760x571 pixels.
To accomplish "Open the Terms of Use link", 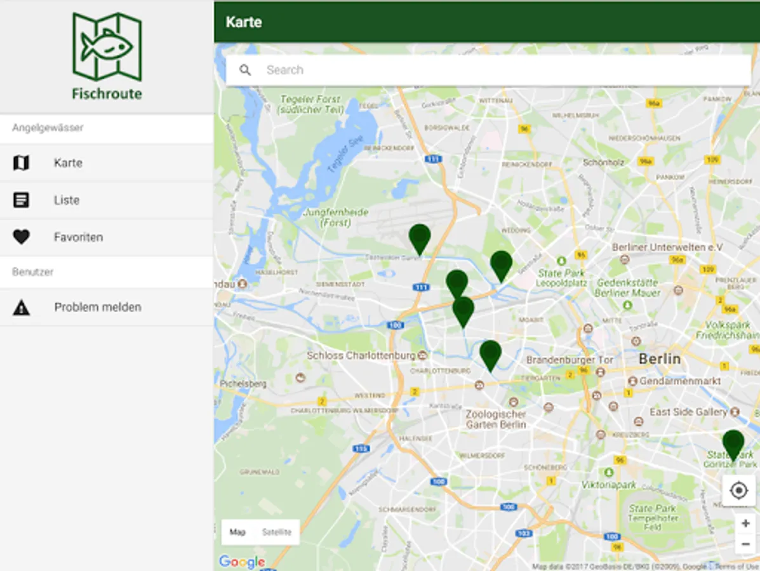I will click(x=737, y=567).
